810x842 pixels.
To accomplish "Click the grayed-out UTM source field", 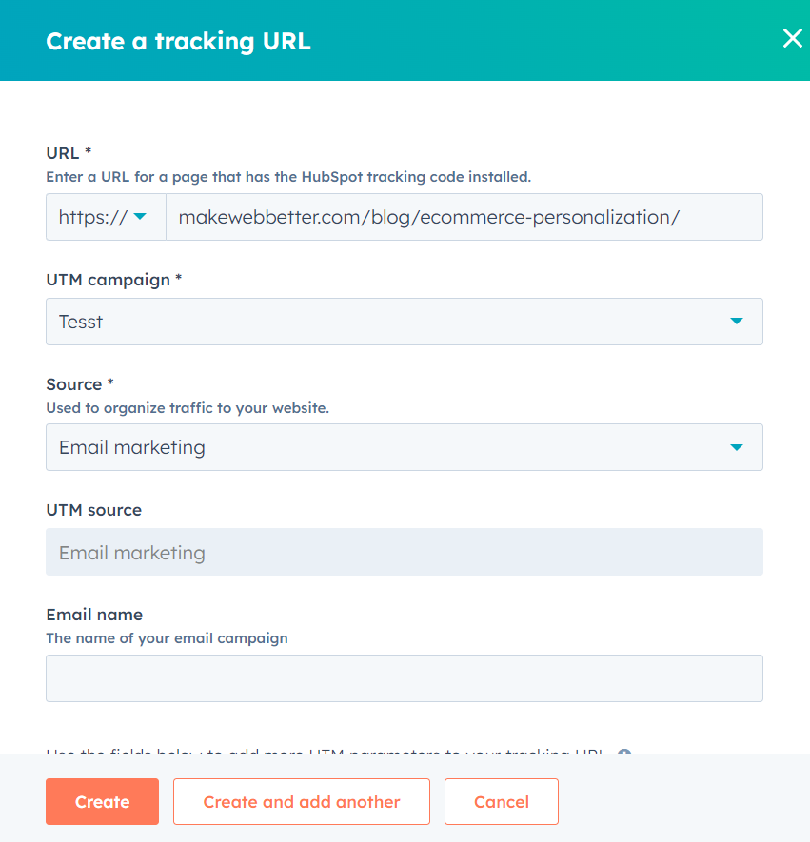I will tap(405, 552).
